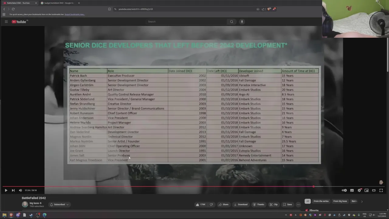
Task: Show hidden system tray icons
Action: (x=286, y=215)
